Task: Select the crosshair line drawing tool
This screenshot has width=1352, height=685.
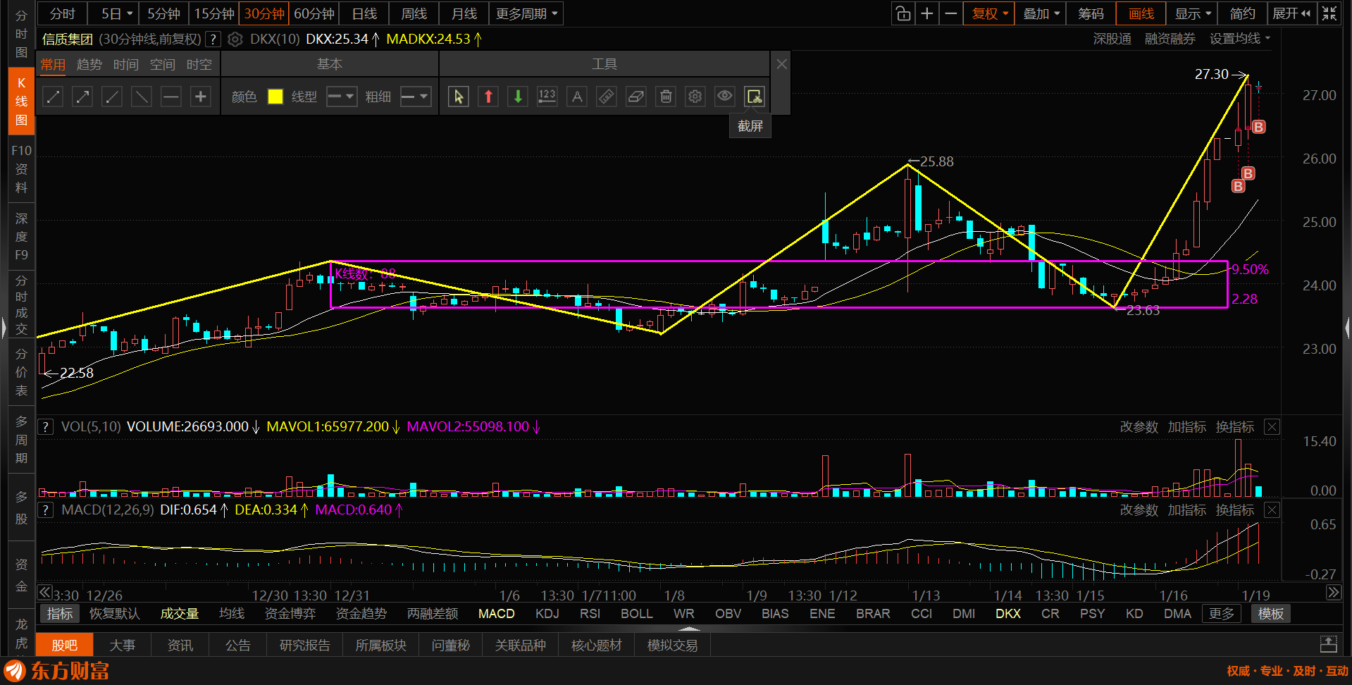Action: [x=201, y=97]
